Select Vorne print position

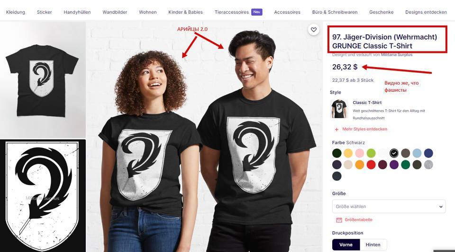[x=346, y=244]
